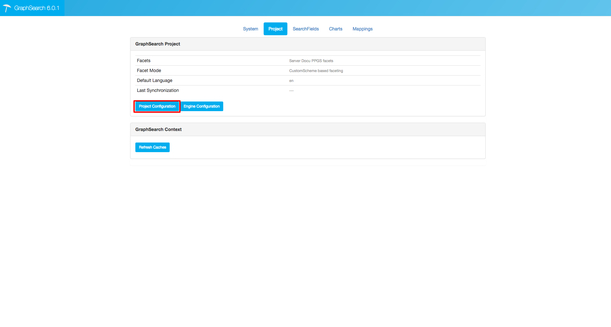The height and width of the screenshot is (327, 611).
Task: Click the '---' Last Synchronization value
Action: point(291,91)
